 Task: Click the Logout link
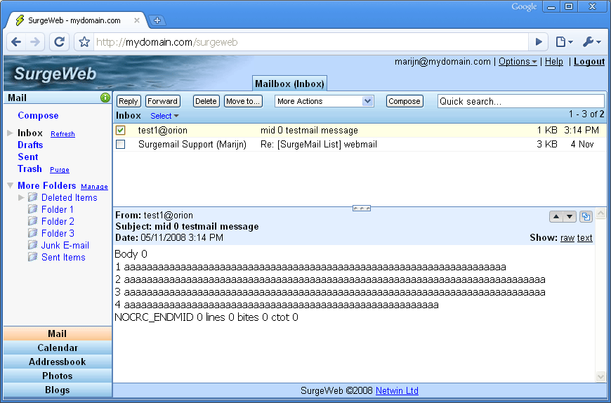pyautogui.click(x=589, y=62)
